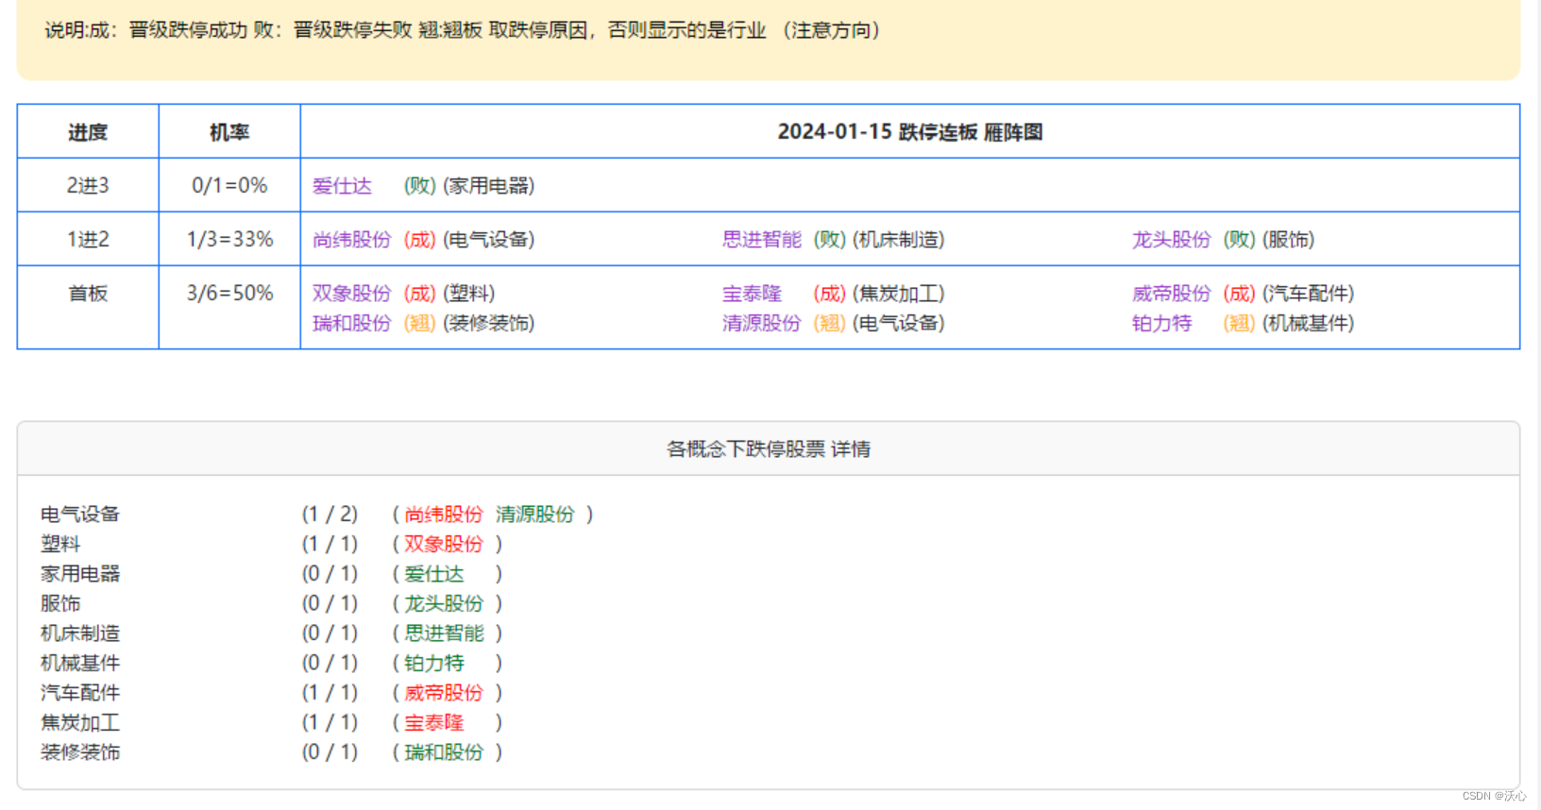This screenshot has height=810, width=1541.
Task: Click green 清源股份 in 电气设备 detail row
Action: pos(535,515)
